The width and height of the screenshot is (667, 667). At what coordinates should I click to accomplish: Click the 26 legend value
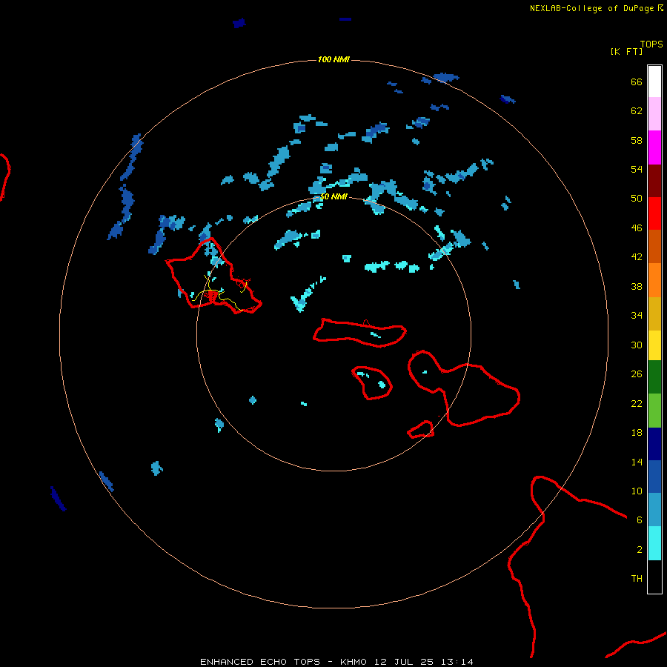coord(637,374)
